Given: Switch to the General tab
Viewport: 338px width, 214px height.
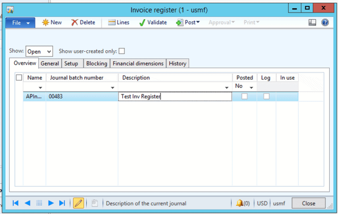Looking at the screenshot, I should tap(50, 63).
